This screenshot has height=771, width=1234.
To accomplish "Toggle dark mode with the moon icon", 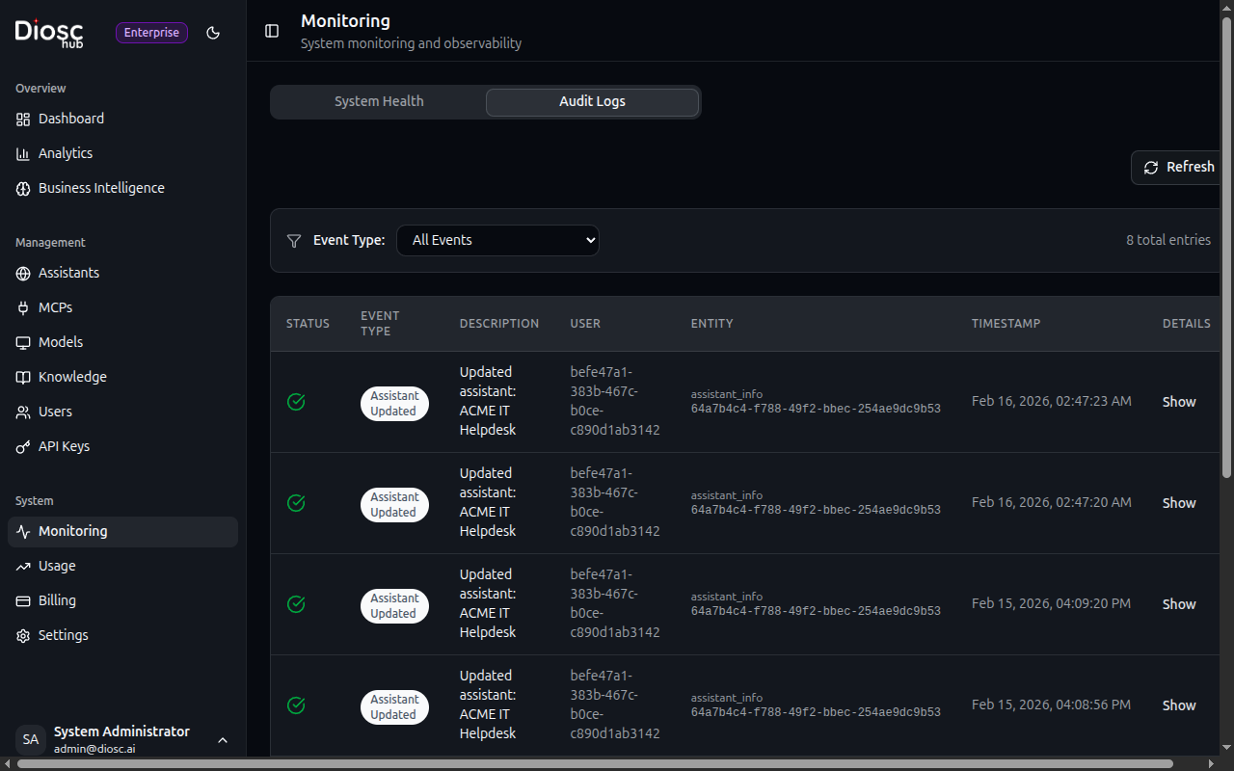I will point(213,33).
